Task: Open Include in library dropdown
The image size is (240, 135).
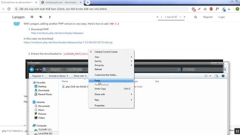Action: [x=58, y=76]
